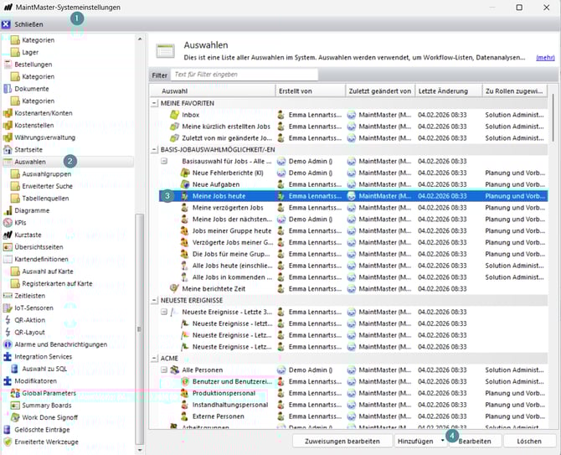The width and height of the screenshot is (561, 455).
Task: Open the Gelöschte Einträge icon
Action: point(8,430)
